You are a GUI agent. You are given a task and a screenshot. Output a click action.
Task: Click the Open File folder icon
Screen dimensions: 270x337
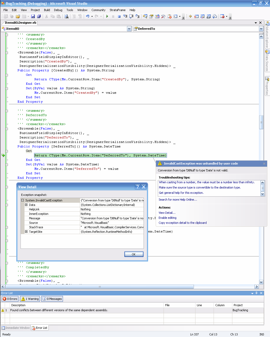(x=18, y=16)
